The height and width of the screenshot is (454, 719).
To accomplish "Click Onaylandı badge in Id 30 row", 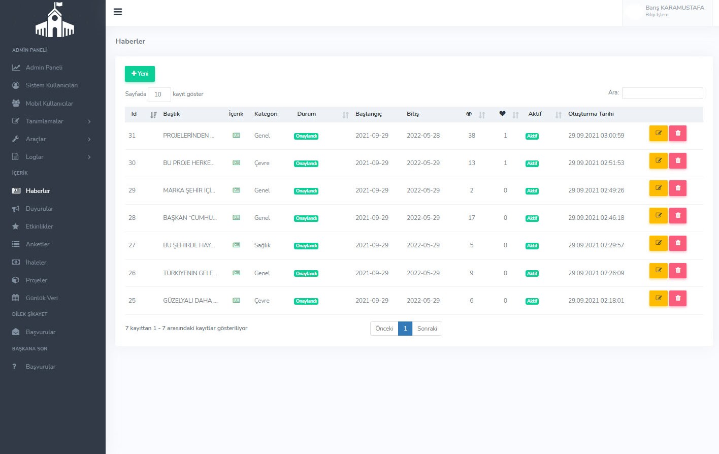I will pos(306,164).
